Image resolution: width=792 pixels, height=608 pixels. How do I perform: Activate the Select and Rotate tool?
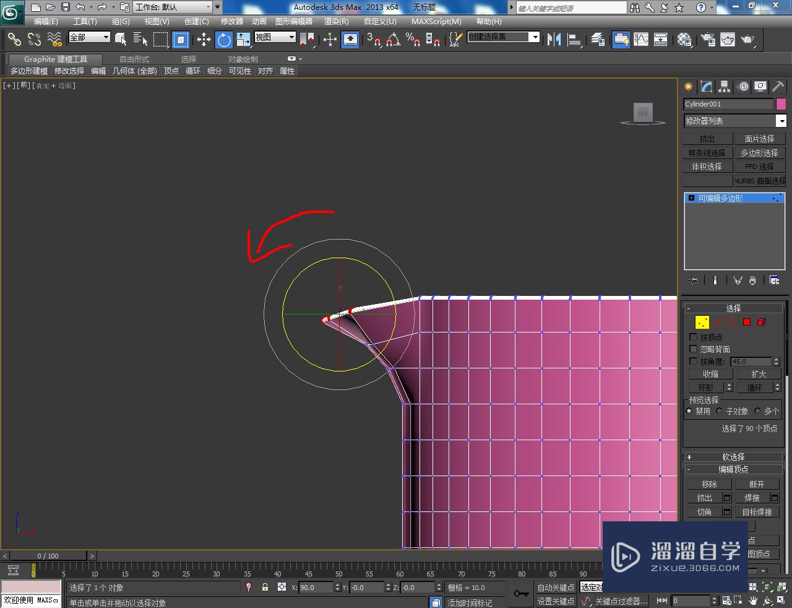224,39
